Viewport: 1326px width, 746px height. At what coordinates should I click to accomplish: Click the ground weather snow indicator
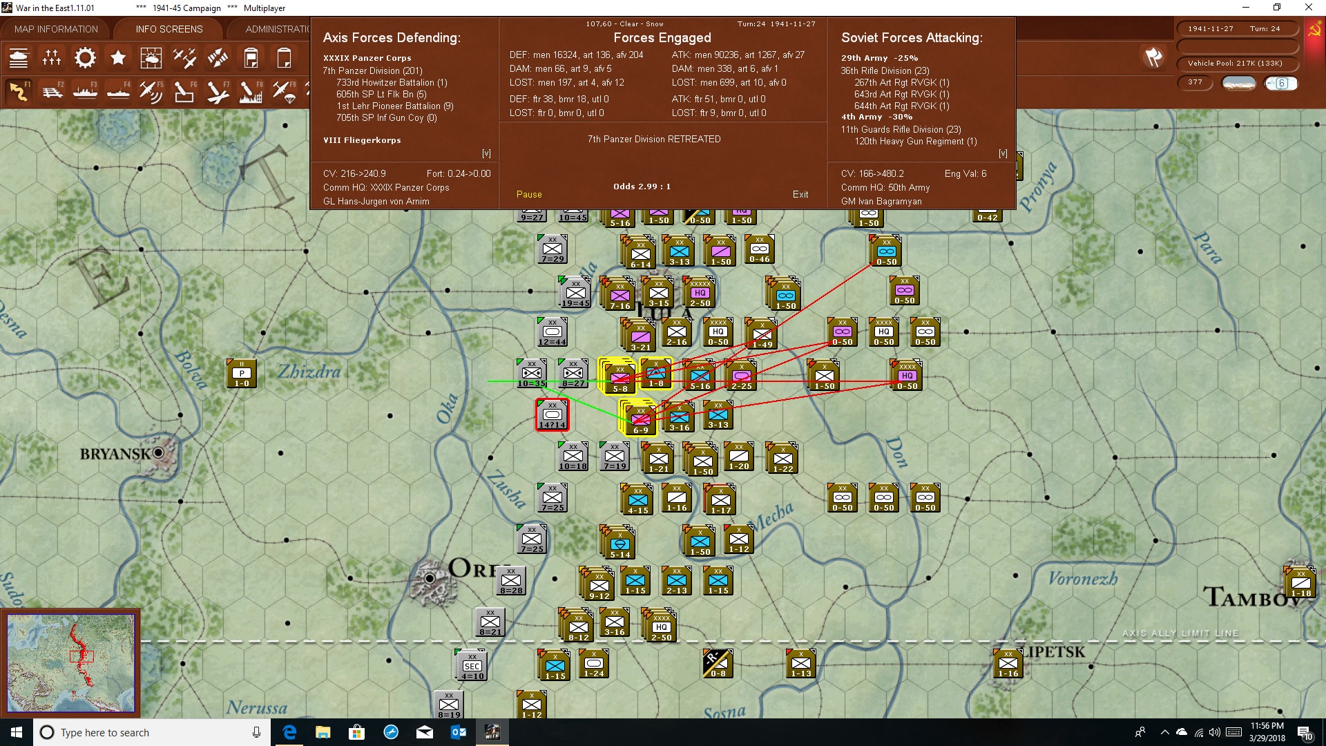tap(1239, 84)
